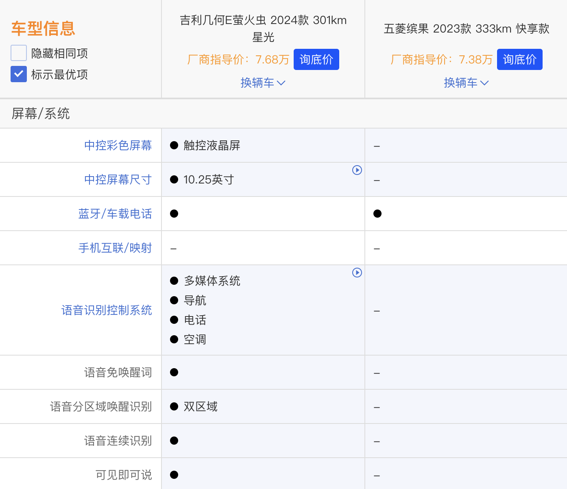Click 询底价 button for 五菱缤果
Screen dimensions: 567x489
pos(520,59)
